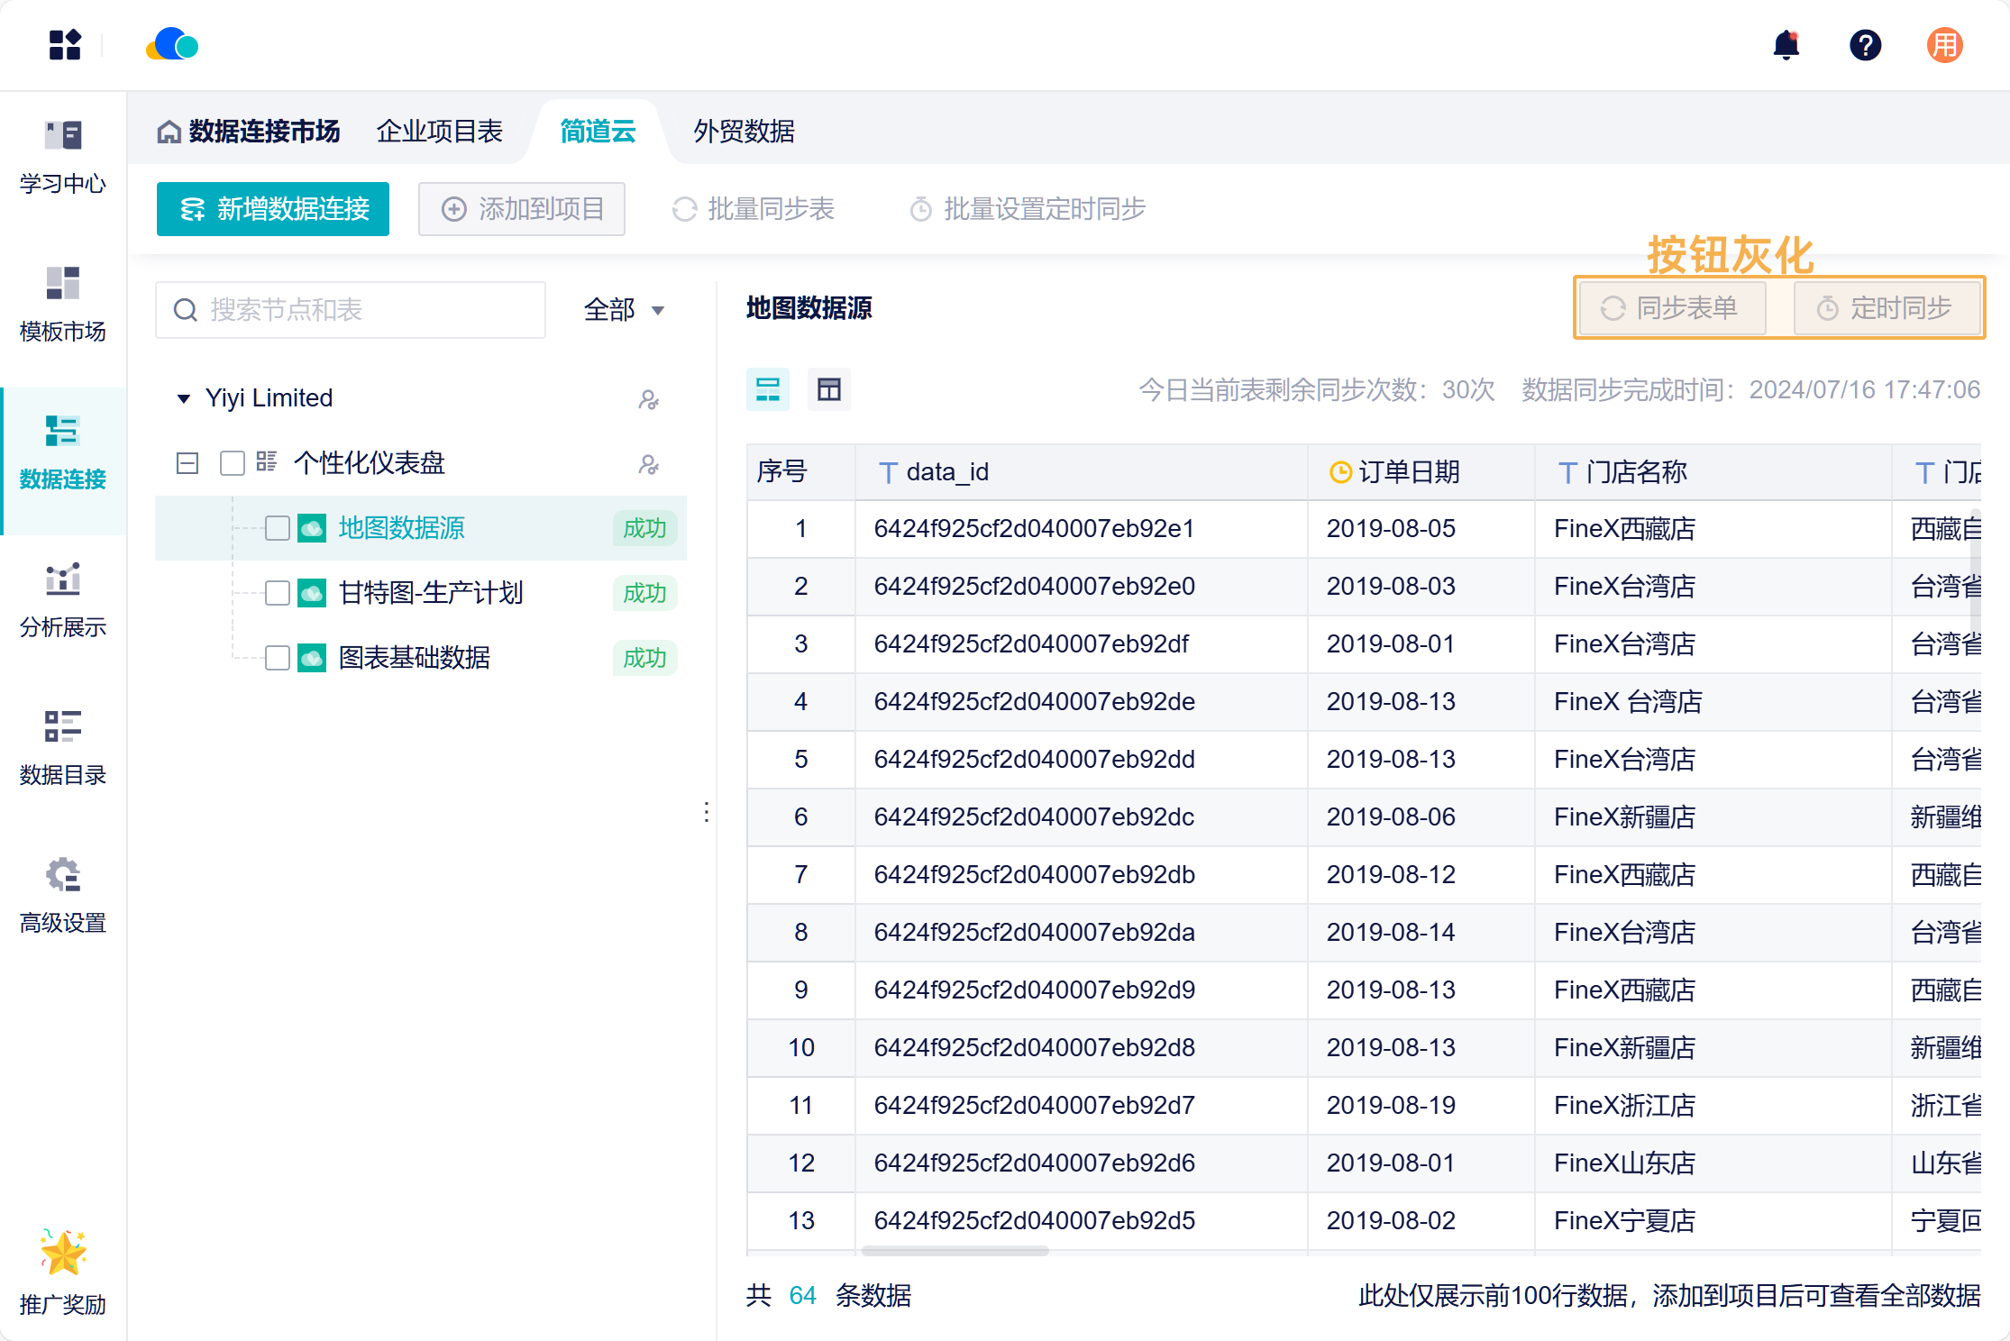Click the 订单日期 clock type icon

[1341, 472]
